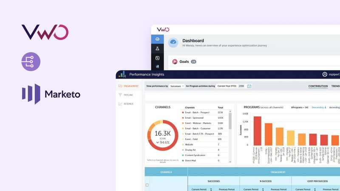Click the Descending sort link

point(317,107)
